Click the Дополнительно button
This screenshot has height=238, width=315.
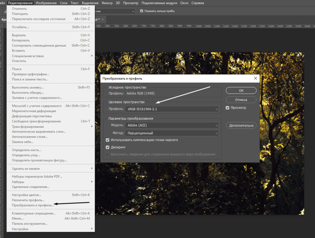tap(241, 125)
